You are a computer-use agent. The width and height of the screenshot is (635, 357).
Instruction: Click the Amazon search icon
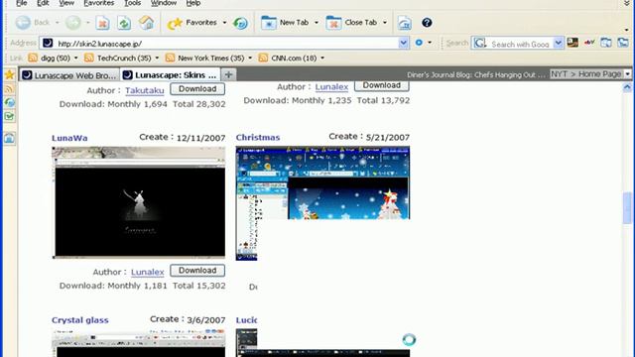pos(572,42)
